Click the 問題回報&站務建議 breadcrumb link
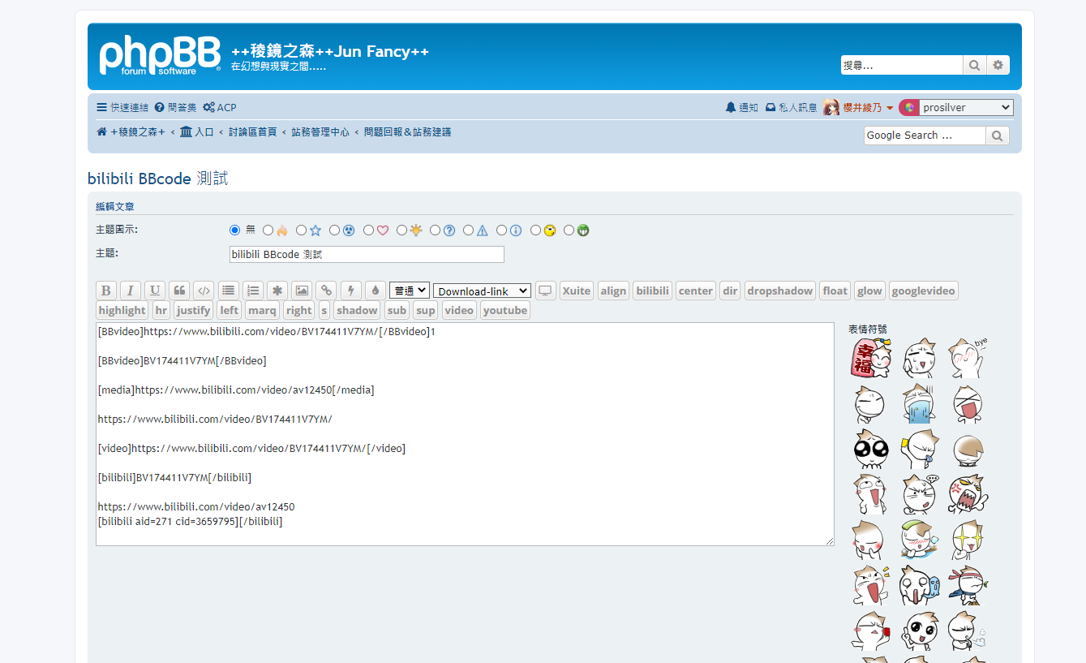The image size is (1086, 663). tap(408, 132)
